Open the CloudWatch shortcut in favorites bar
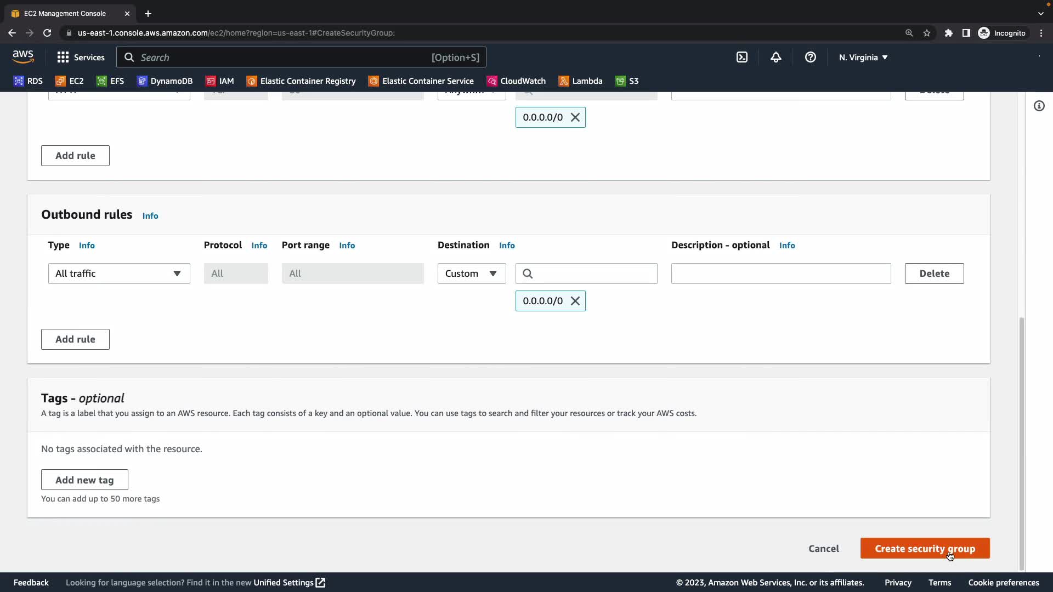Screen dimensions: 1053x592 click(x=516, y=81)
